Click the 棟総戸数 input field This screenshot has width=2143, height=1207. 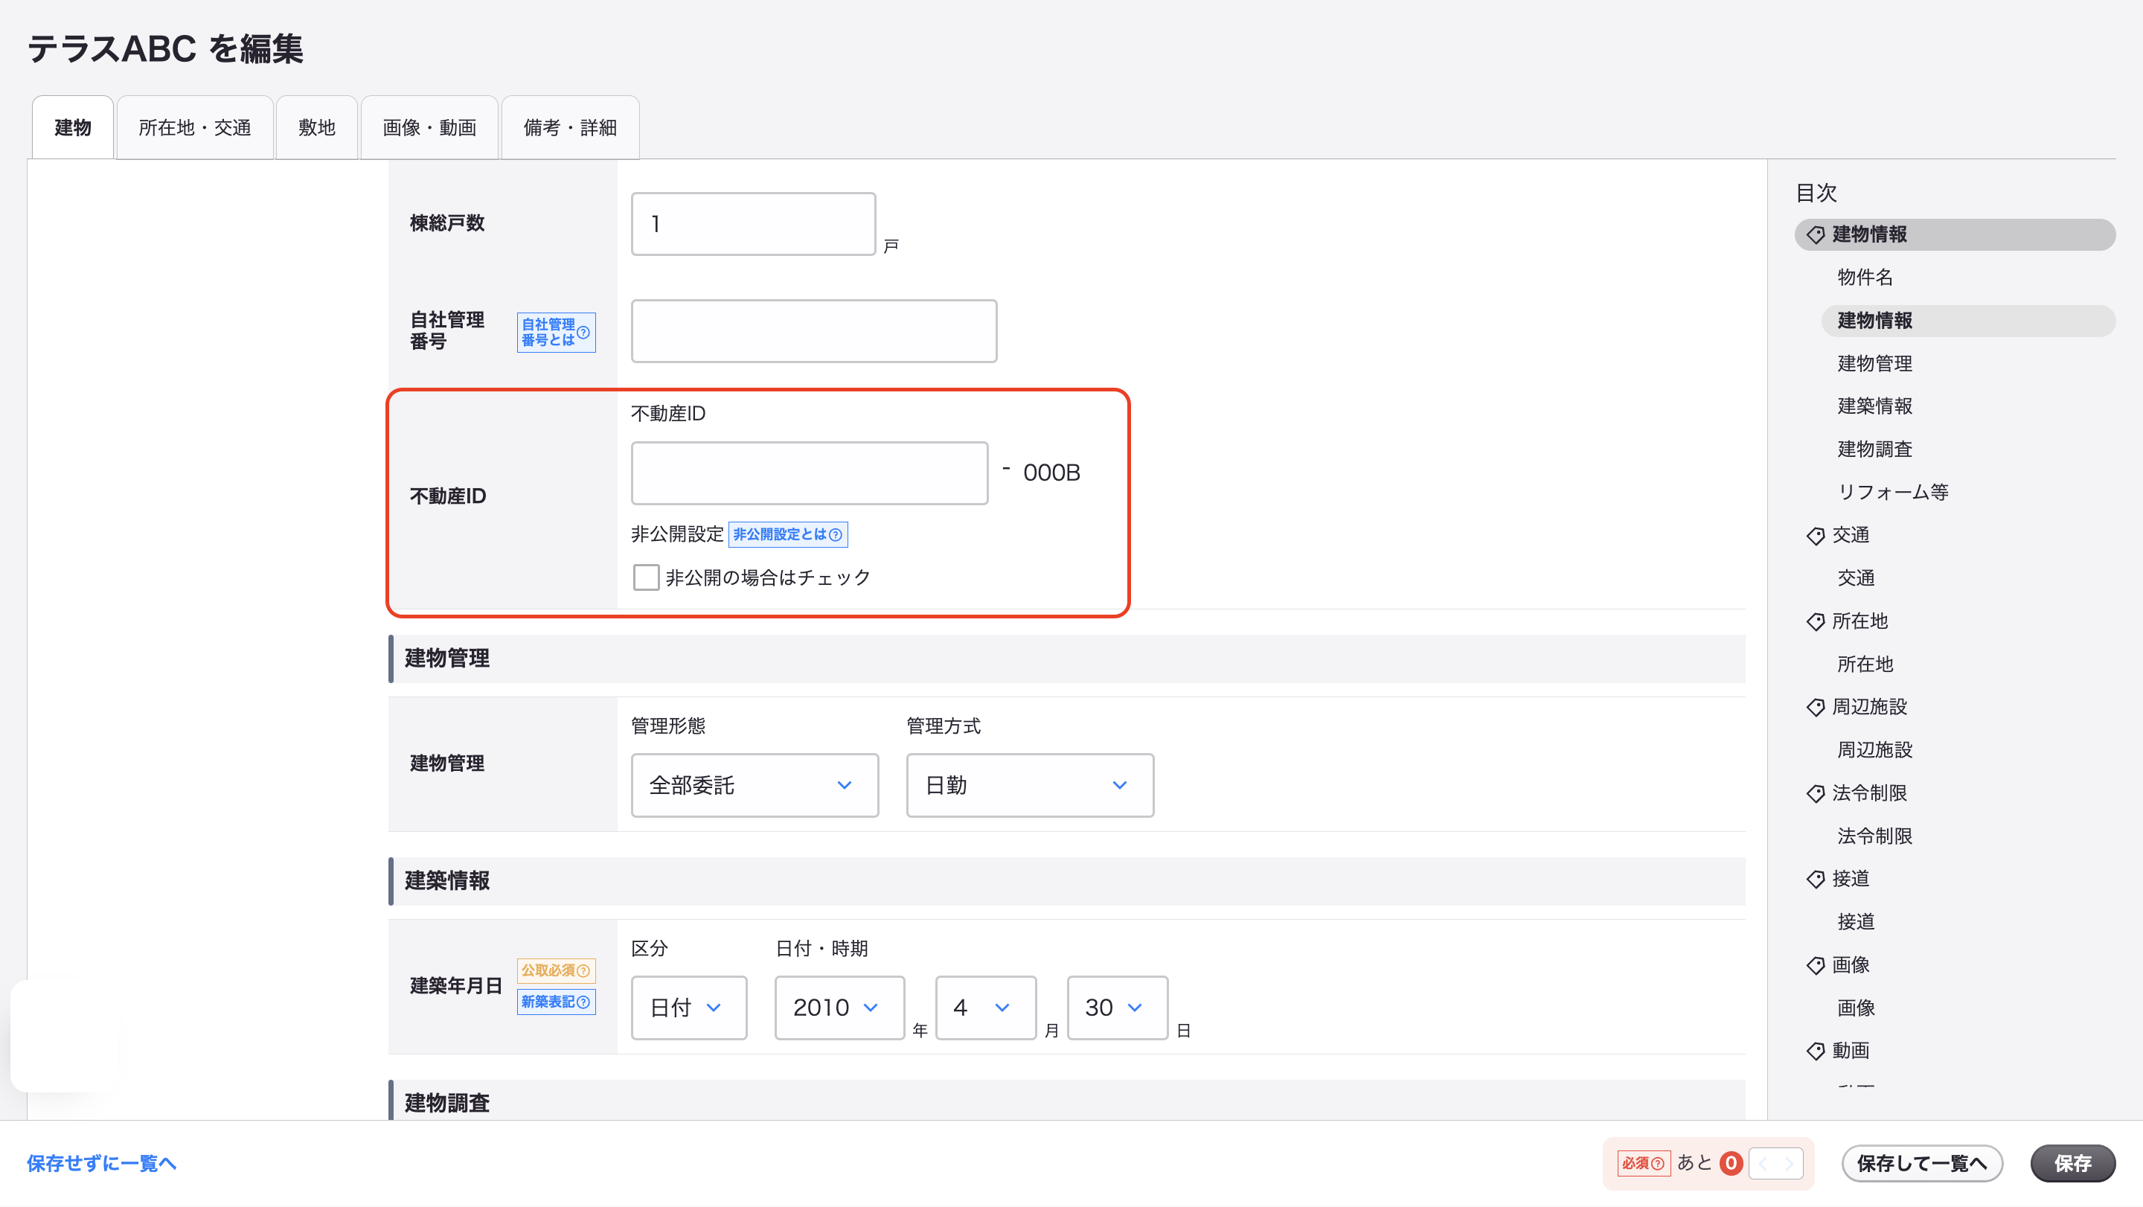point(753,224)
